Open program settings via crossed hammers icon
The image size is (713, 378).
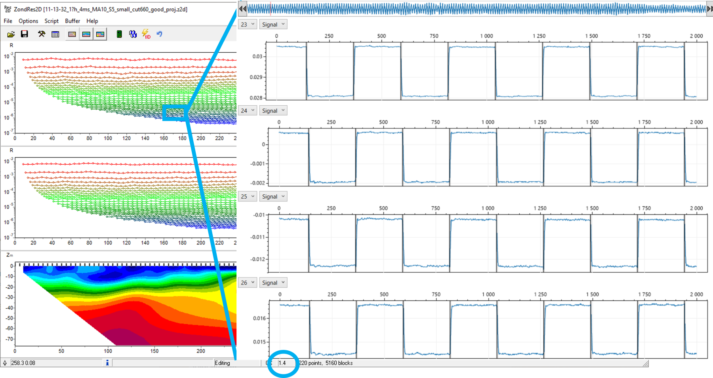pos(42,34)
